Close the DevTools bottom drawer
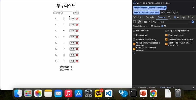The image size is (196, 100). (193, 88)
